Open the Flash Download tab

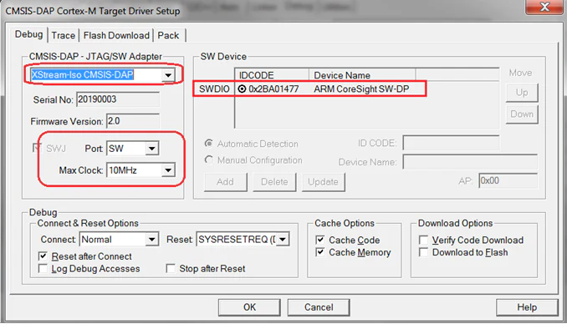click(116, 35)
